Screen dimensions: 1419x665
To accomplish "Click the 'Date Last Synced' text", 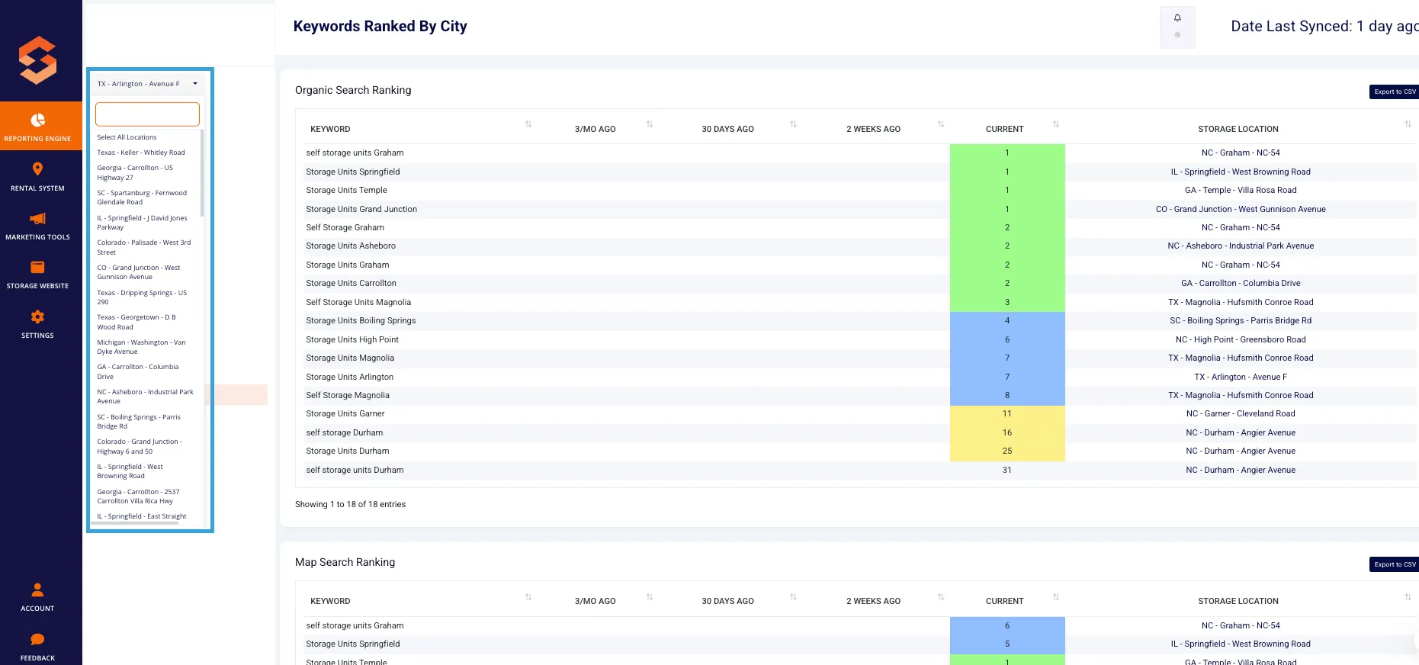I will (1324, 26).
